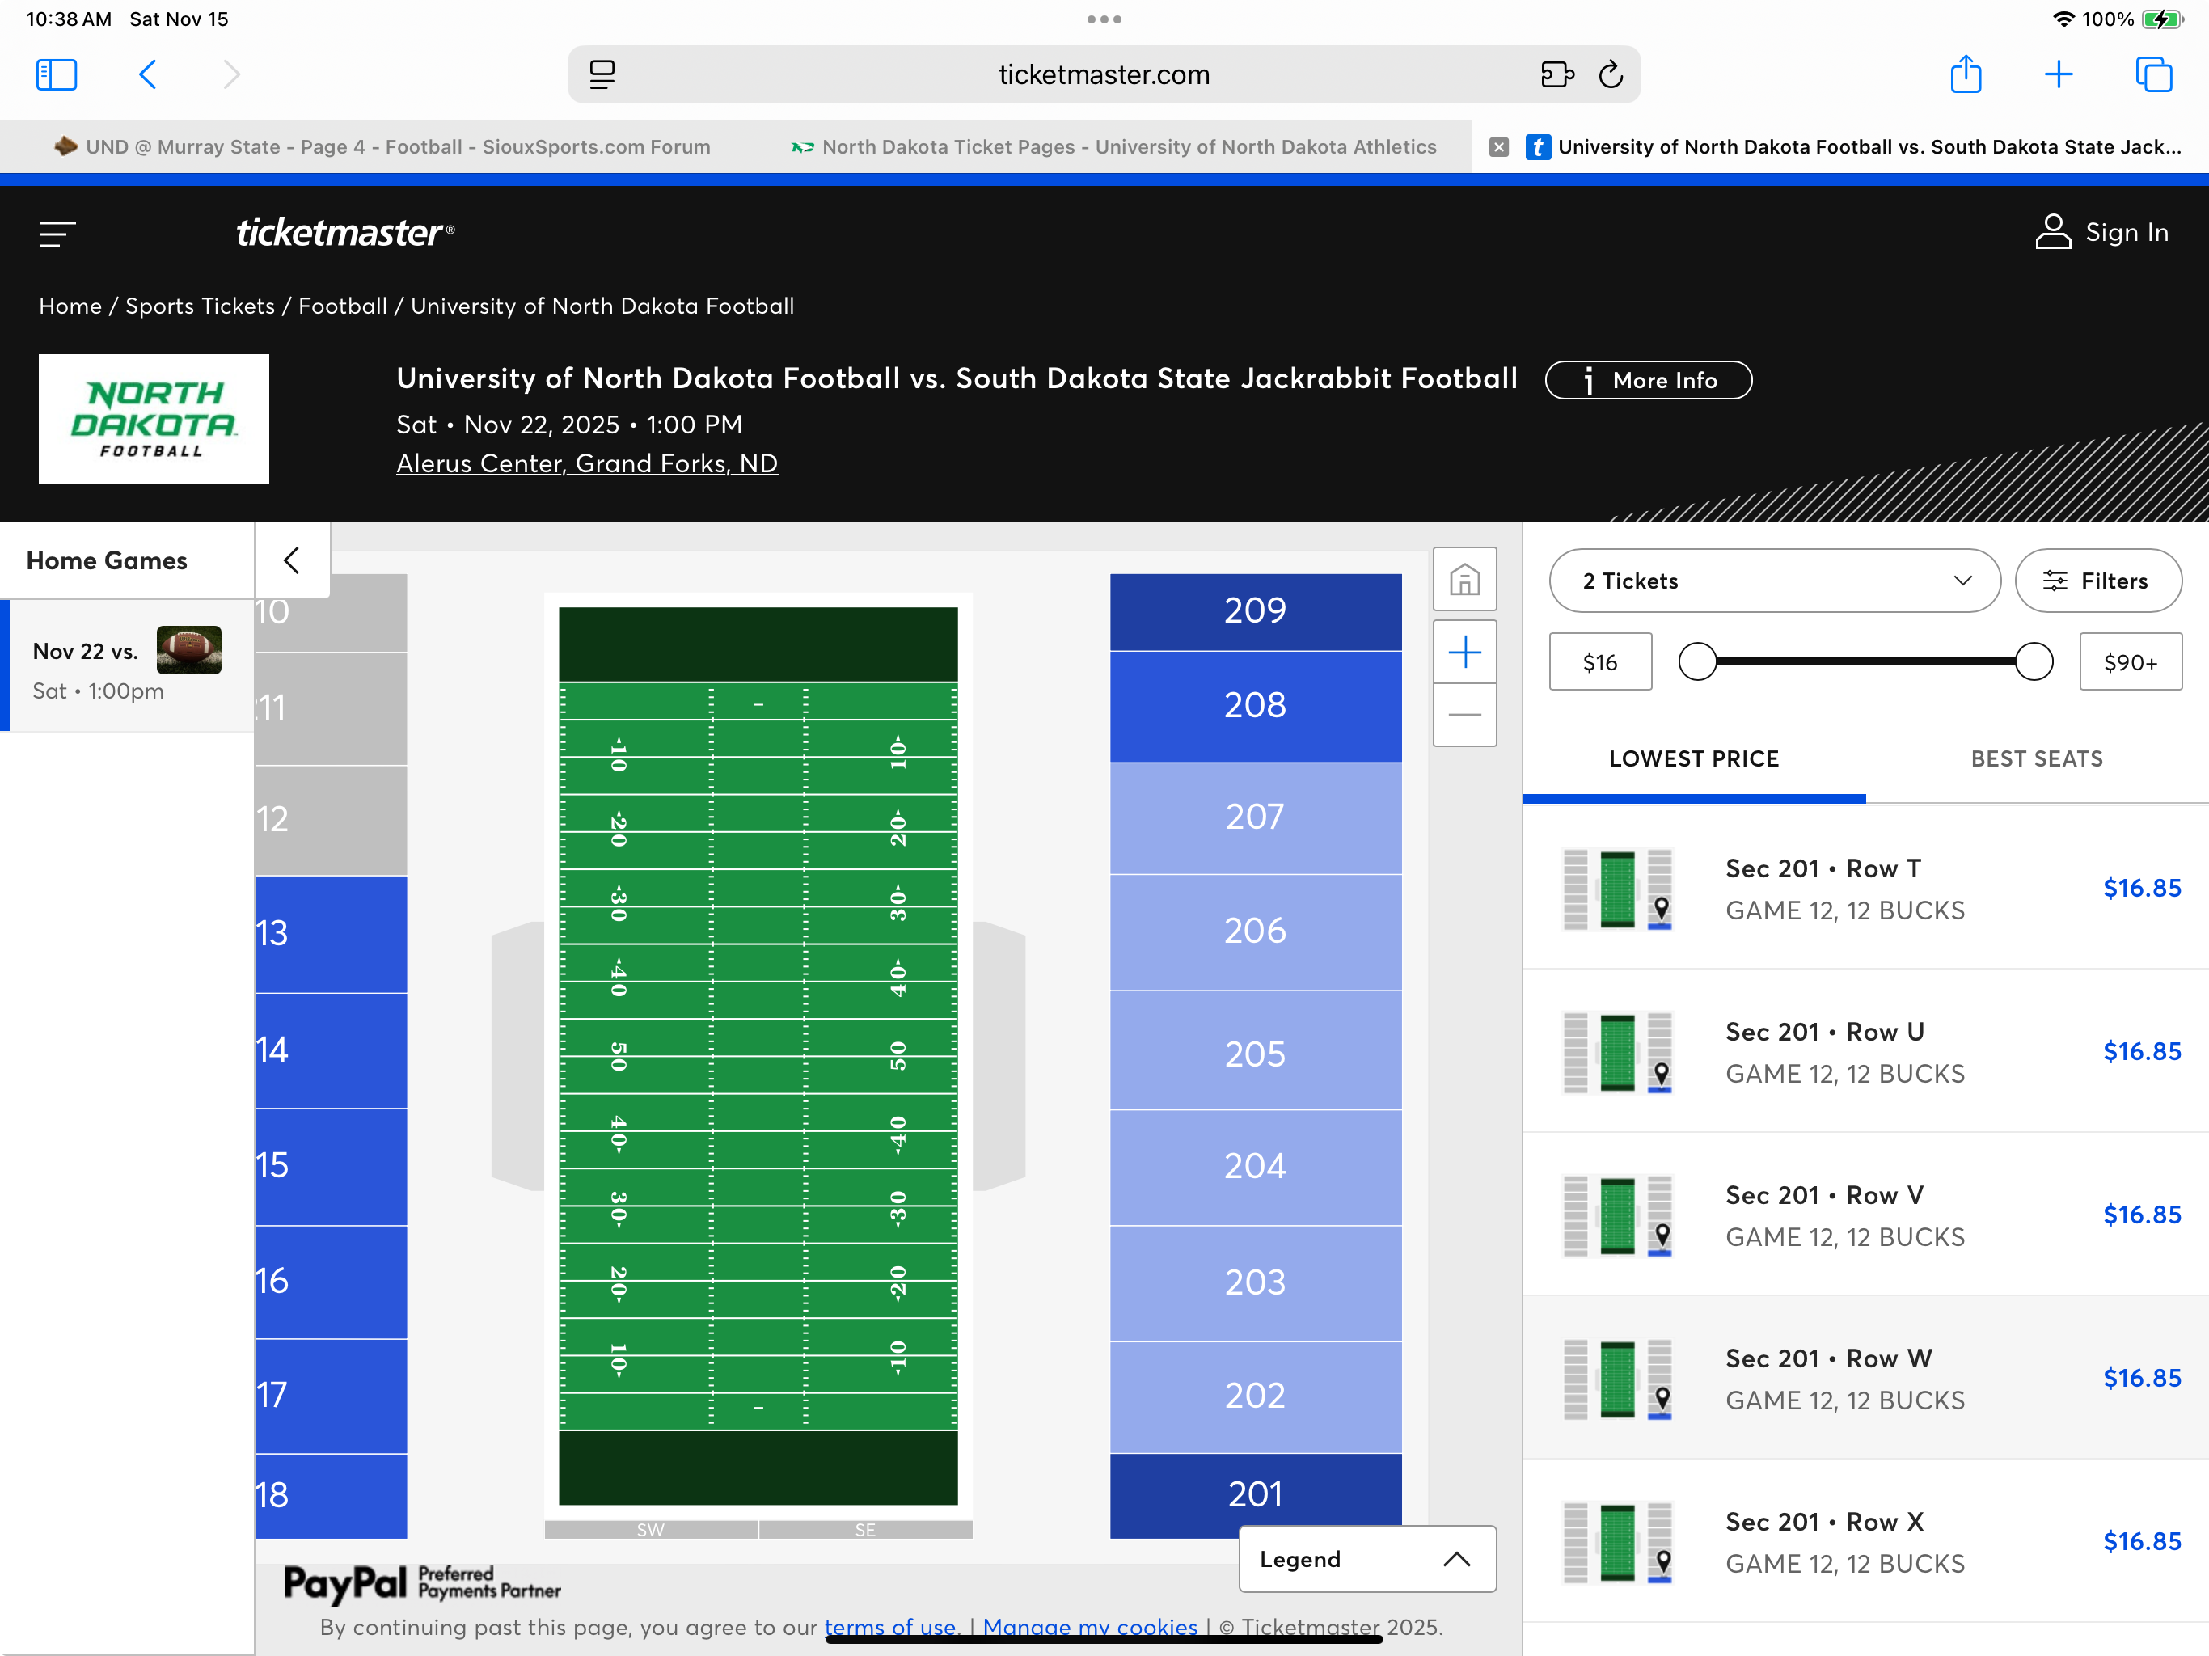Switch to SiouxSports.com Forum tab
2209x1656 pixels.
383,148
